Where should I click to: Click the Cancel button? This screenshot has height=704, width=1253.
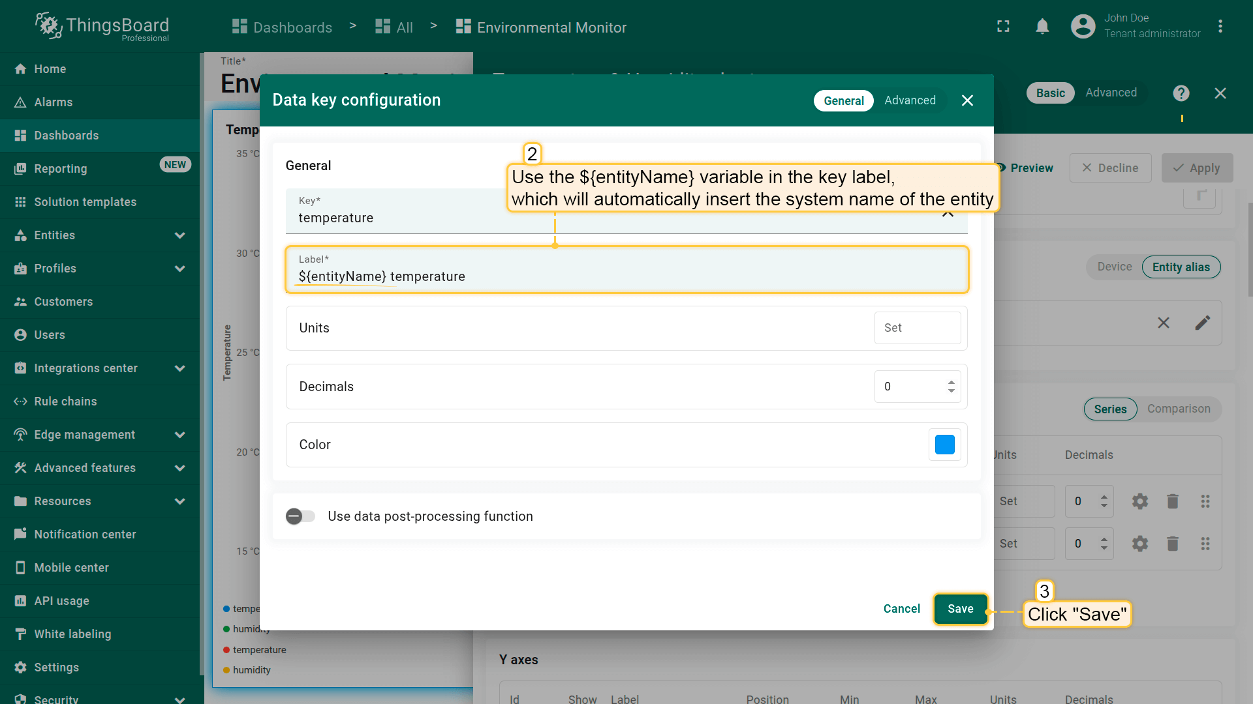(x=901, y=609)
